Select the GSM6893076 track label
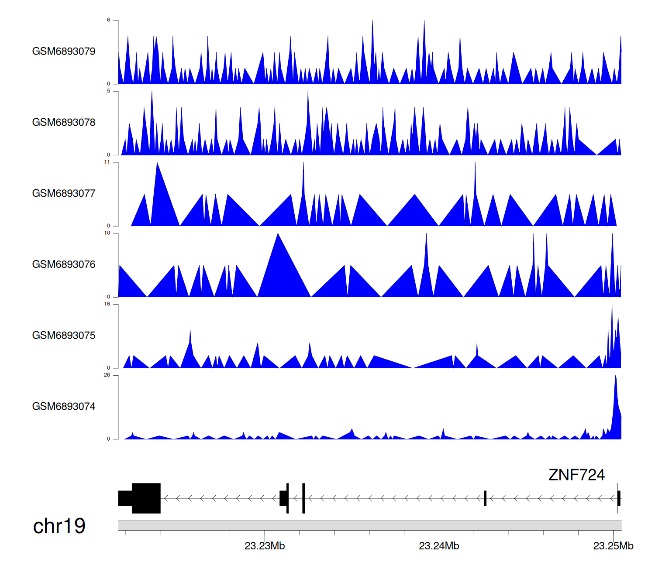 (x=64, y=264)
